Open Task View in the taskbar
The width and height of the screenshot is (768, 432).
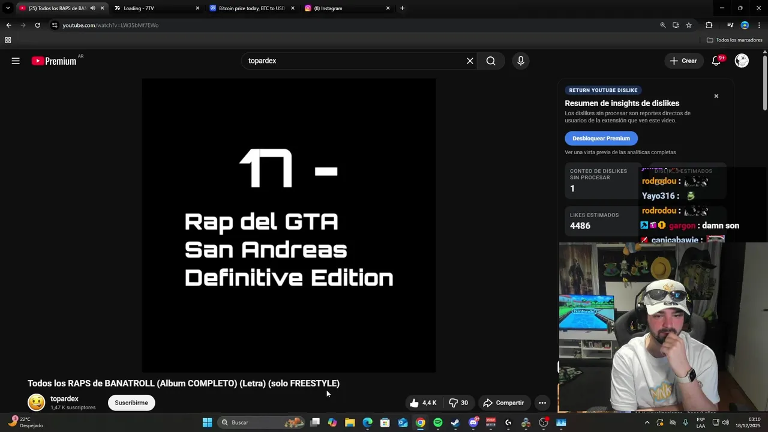[x=315, y=422]
